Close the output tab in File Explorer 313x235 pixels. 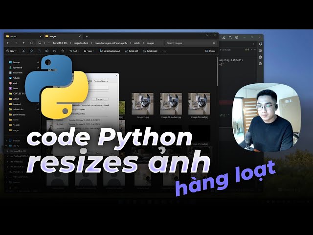coord(41,36)
